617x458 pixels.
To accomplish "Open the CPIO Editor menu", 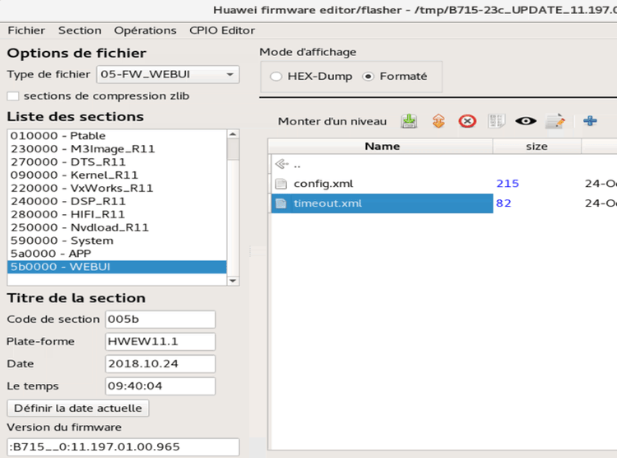I will pyautogui.click(x=222, y=30).
